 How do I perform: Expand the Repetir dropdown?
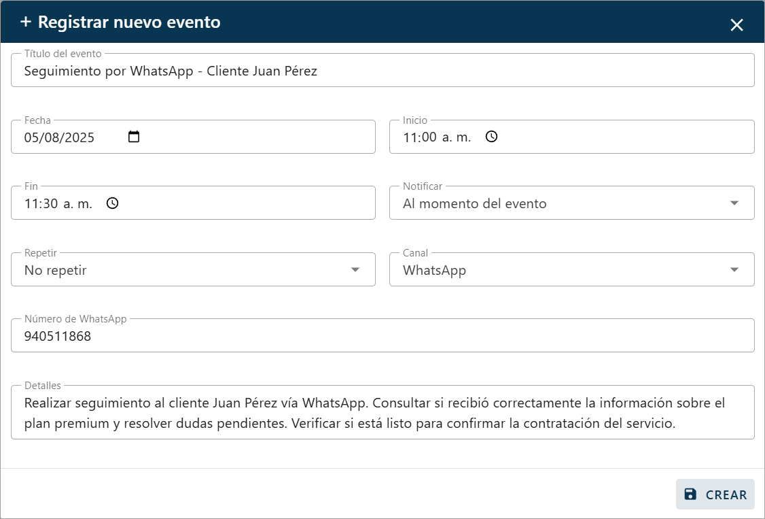coord(194,269)
